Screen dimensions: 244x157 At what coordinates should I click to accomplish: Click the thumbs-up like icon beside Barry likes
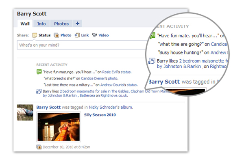pyautogui.click(x=39, y=91)
